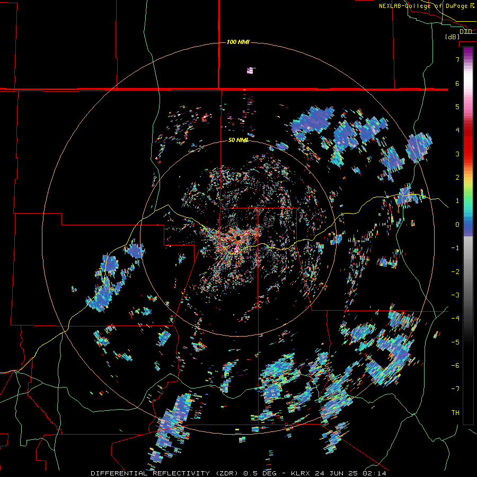Screen dimensions: 477x477
Task: Click the 7 dB scale tick label
Action: pyautogui.click(x=457, y=59)
